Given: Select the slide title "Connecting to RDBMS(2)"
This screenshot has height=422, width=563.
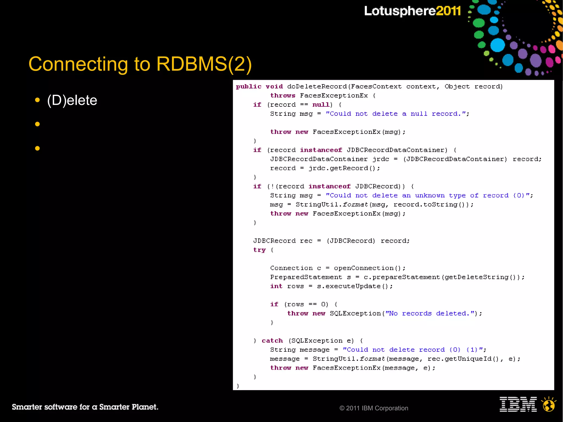Looking at the screenshot, I should (140, 64).
